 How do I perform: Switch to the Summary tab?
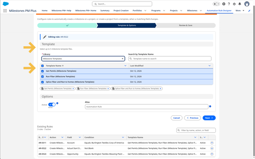pos(105,11)
